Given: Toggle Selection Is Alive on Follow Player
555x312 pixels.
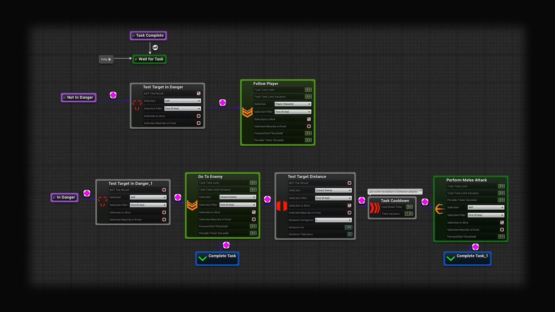Looking at the screenshot, I should click(309, 119).
